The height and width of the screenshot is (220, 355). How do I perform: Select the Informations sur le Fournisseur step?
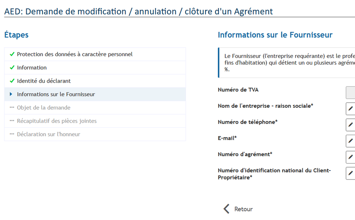coord(95,94)
